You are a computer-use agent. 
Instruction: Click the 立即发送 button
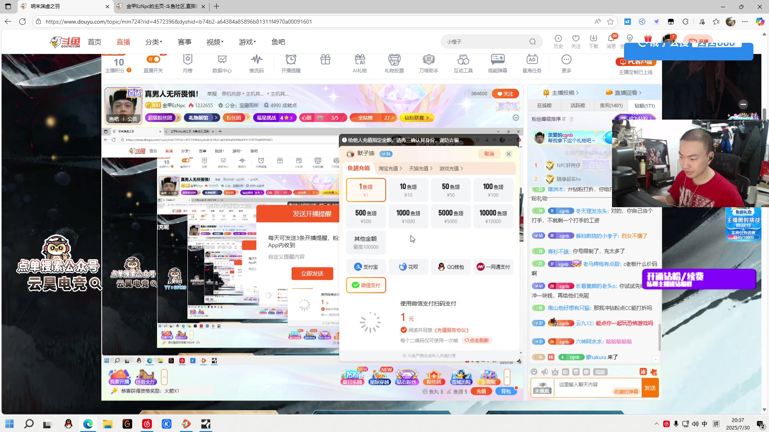click(312, 274)
